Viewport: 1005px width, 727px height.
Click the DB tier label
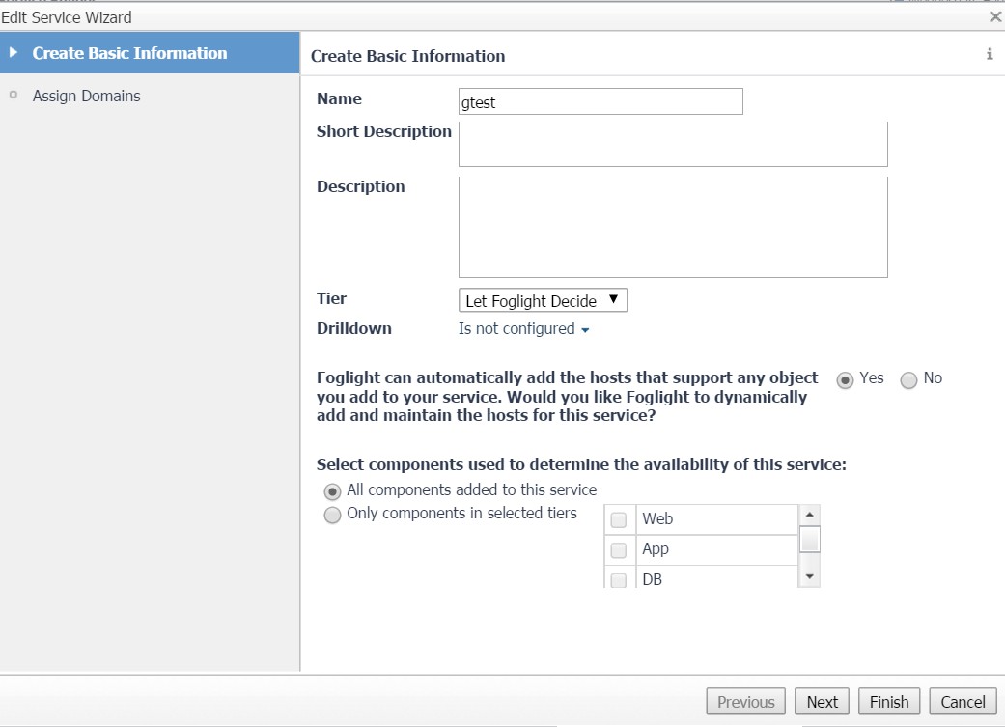click(x=652, y=579)
